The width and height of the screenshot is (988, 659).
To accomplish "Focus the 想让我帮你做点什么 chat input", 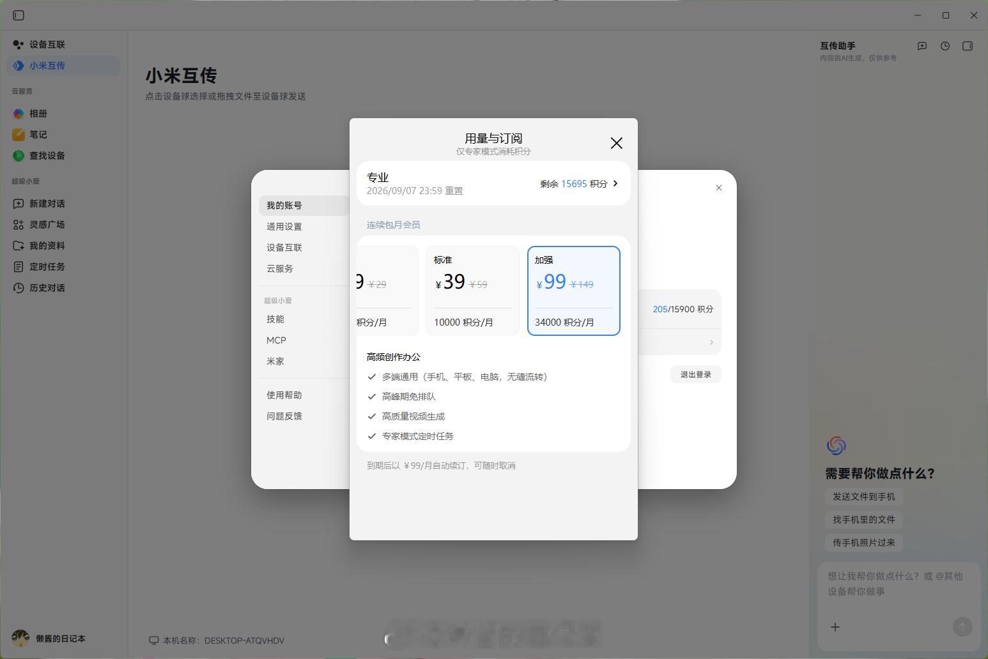I will pyautogui.click(x=899, y=584).
